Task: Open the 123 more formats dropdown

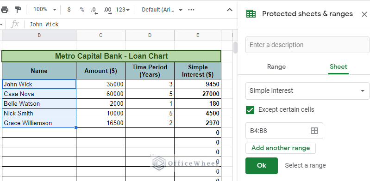Action: click(x=123, y=10)
